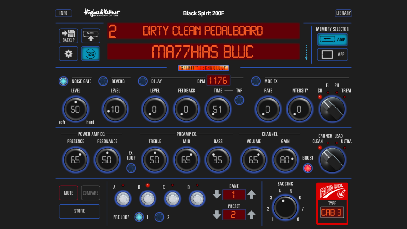Toggle the Boost button
The image size is (407, 229).
(x=307, y=168)
